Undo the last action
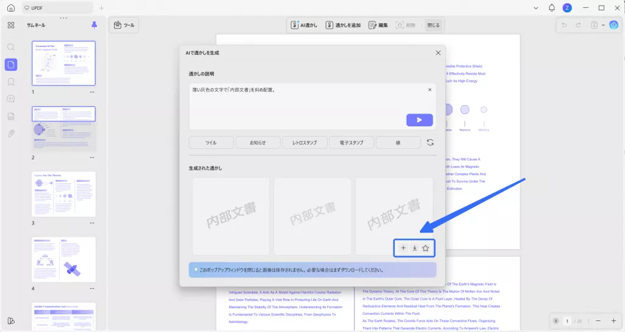 click(x=564, y=25)
